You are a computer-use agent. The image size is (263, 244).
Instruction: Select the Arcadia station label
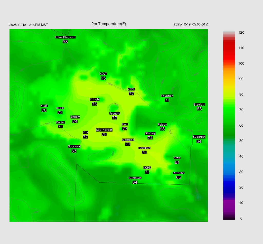pos(115,114)
